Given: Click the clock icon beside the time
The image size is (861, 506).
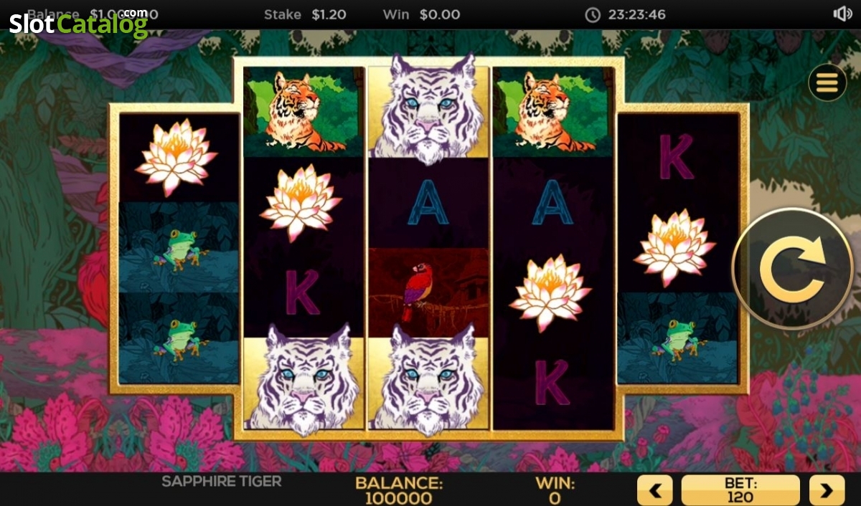Looking at the screenshot, I should pos(593,15).
